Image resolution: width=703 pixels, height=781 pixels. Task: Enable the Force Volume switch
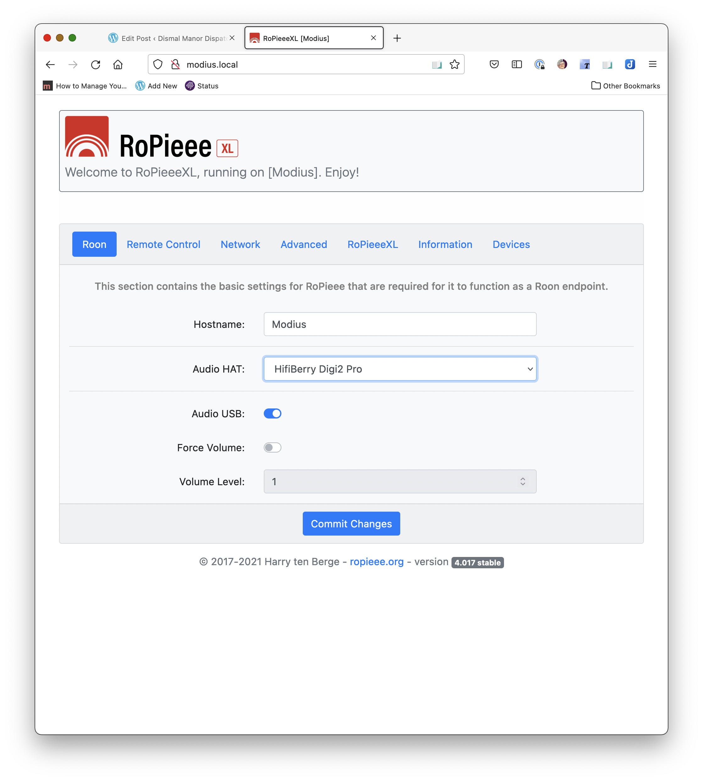[x=272, y=448]
